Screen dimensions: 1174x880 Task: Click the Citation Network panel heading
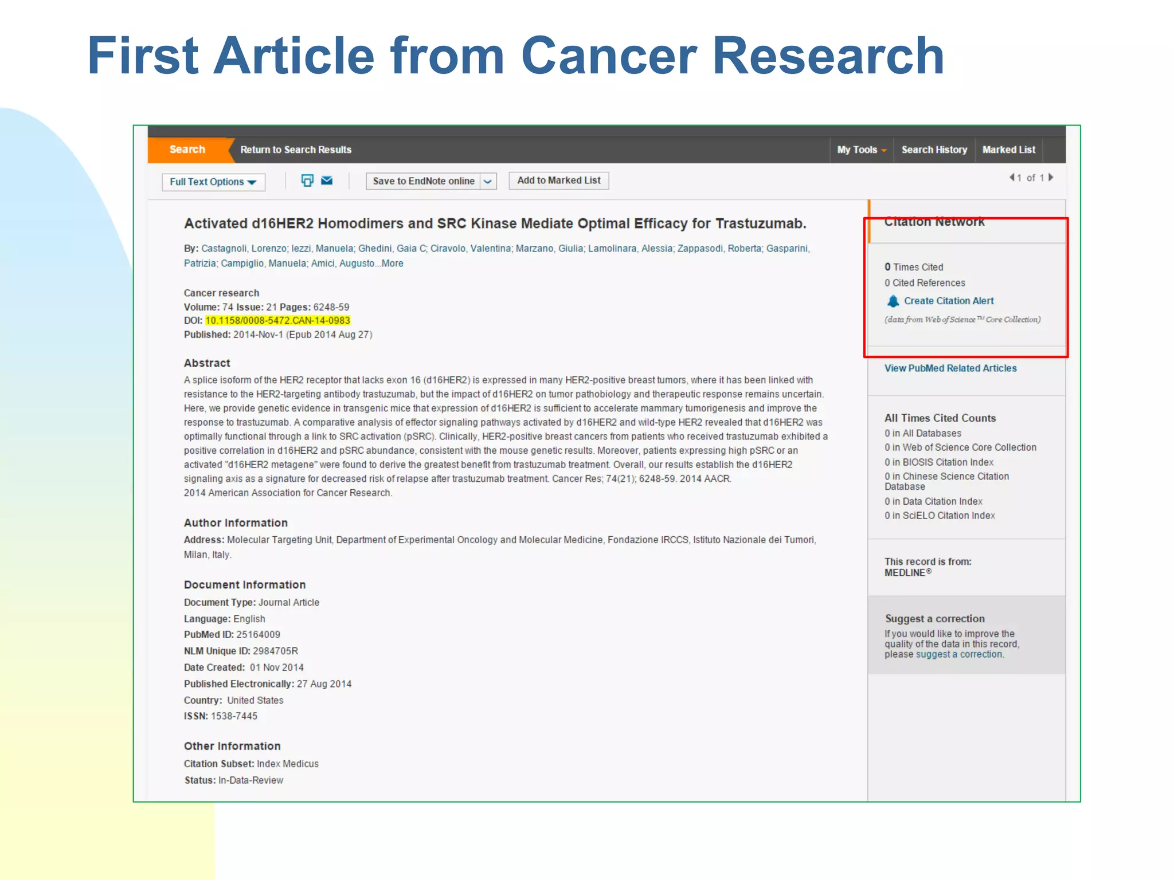click(x=934, y=222)
